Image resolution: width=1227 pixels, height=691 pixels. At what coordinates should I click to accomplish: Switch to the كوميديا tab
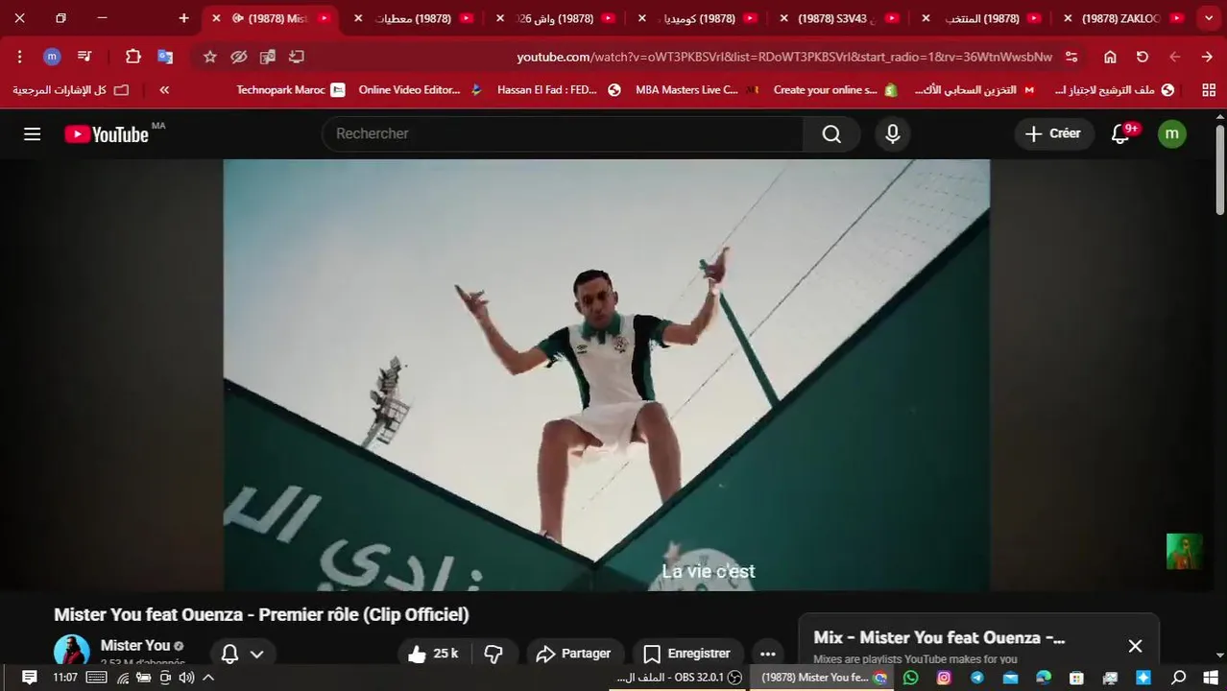coord(698,18)
